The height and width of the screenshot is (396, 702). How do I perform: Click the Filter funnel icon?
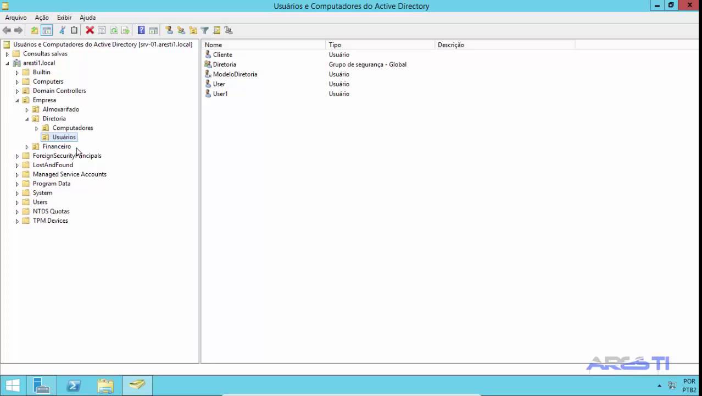[x=205, y=30]
